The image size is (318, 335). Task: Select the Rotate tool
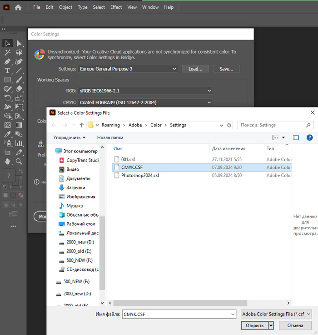click(7, 98)
